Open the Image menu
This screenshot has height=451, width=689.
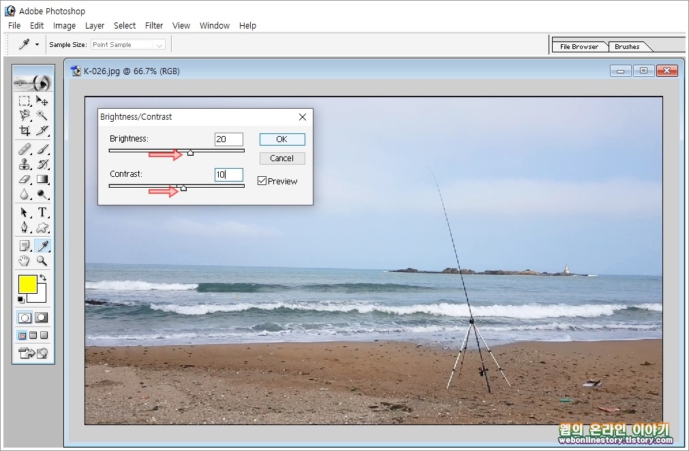pos(64,25)
